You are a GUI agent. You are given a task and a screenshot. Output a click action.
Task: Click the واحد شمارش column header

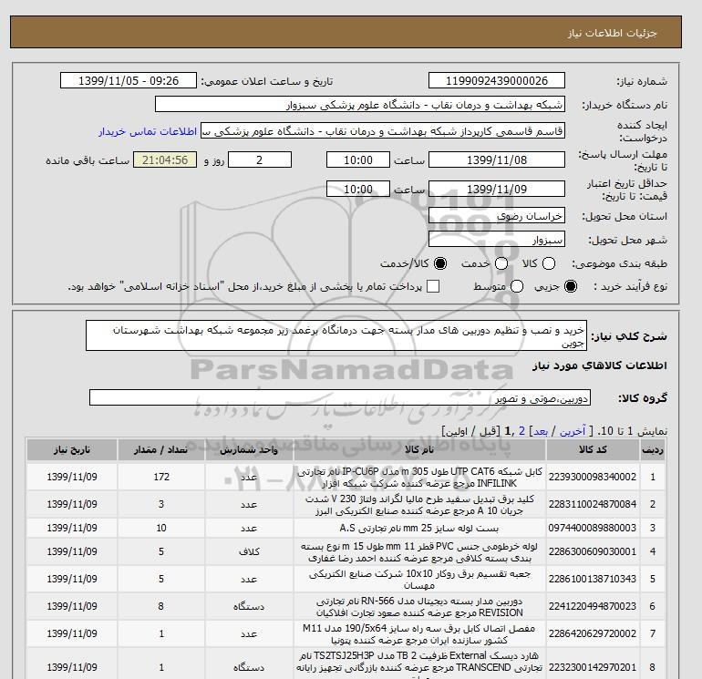pyautogui.click(x=249, y=450)
